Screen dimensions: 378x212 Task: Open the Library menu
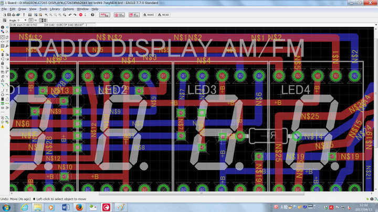(55, 9)
